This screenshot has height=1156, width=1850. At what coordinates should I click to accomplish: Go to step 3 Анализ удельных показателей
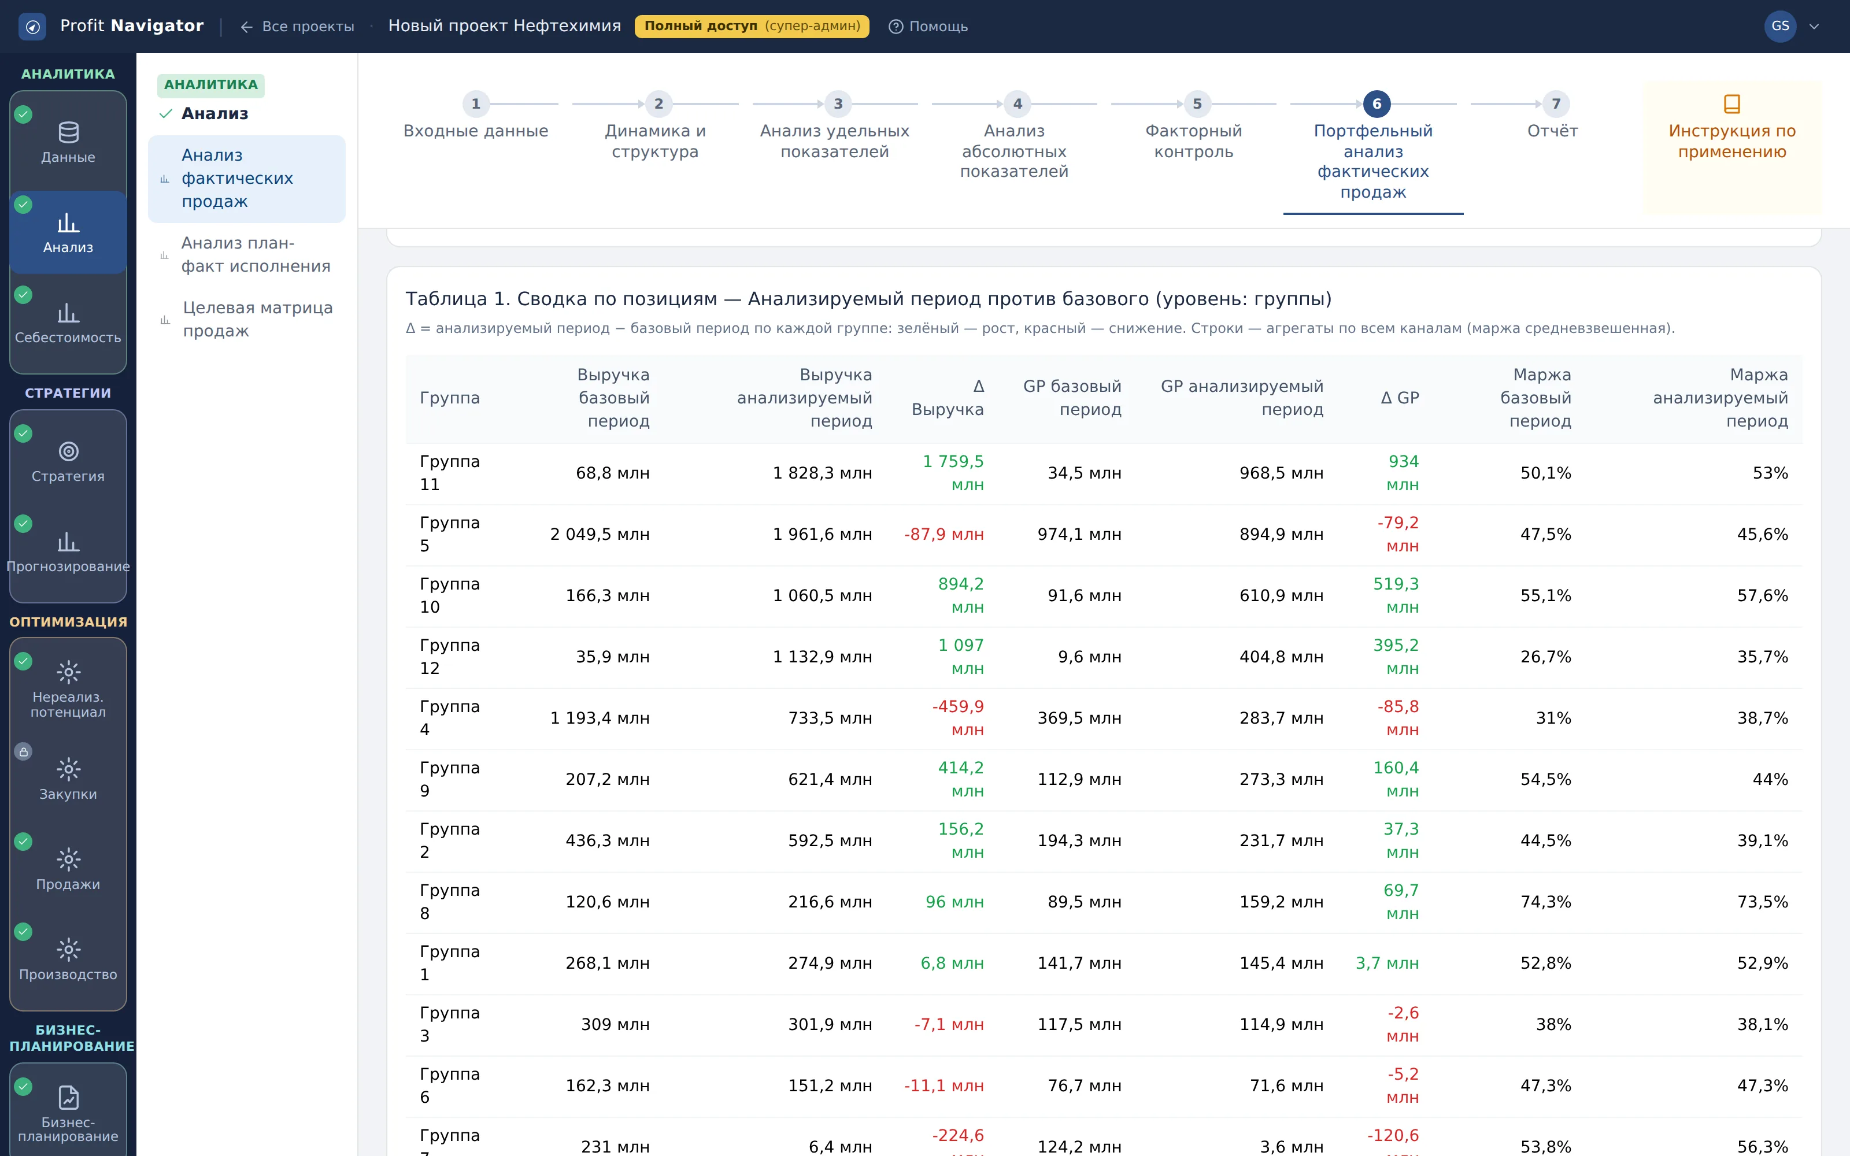(835, 126)
